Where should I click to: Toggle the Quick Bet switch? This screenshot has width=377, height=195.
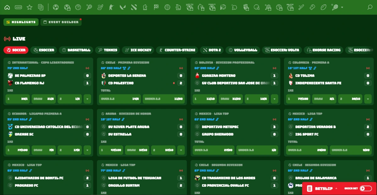[366, 188]
